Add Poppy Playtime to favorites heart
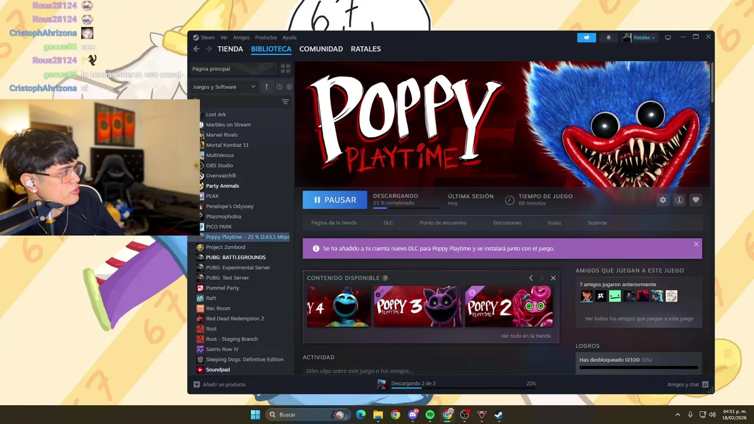The image size is (754, 424). tap(696, 200)
